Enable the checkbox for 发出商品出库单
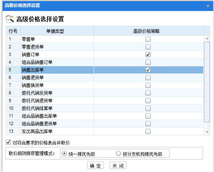The width and height of the screenshot is (214, 172). click(148, 131)
